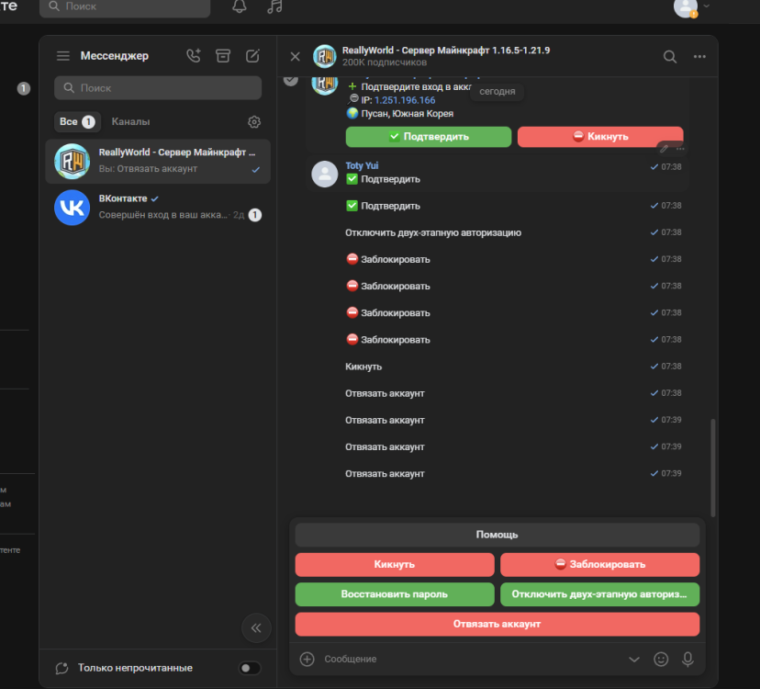Open conversation more options menu

(699, 57)
